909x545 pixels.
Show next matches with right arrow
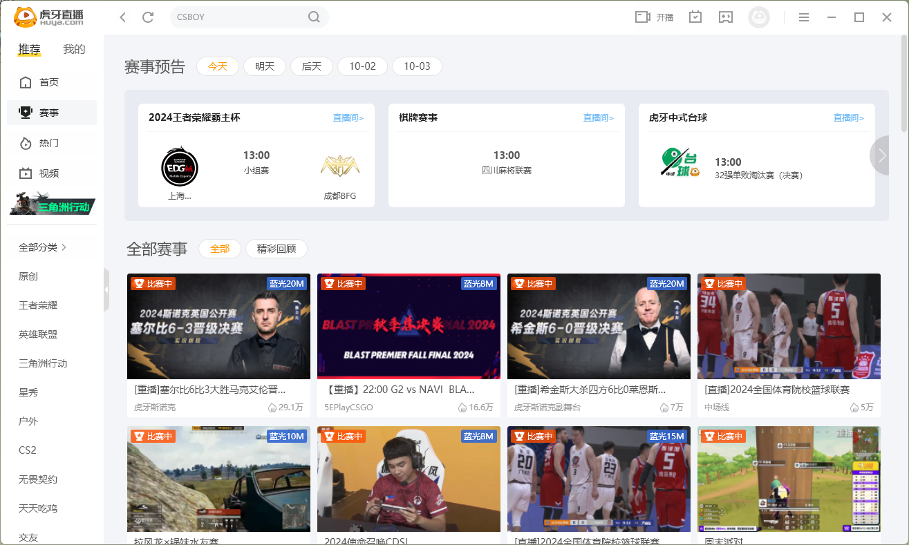[881, 155]
